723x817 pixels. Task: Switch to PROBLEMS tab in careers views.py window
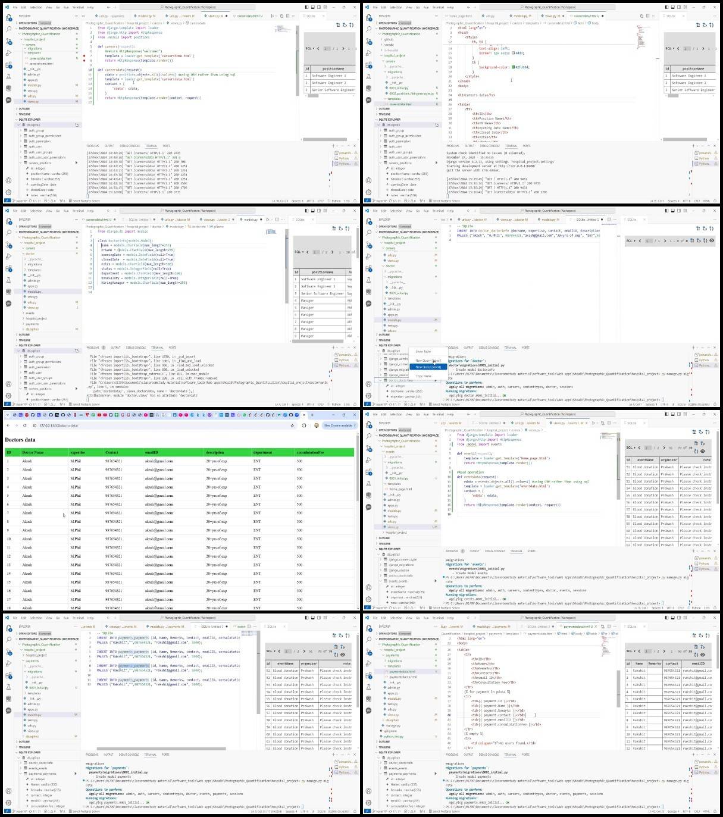coord(93,146)
